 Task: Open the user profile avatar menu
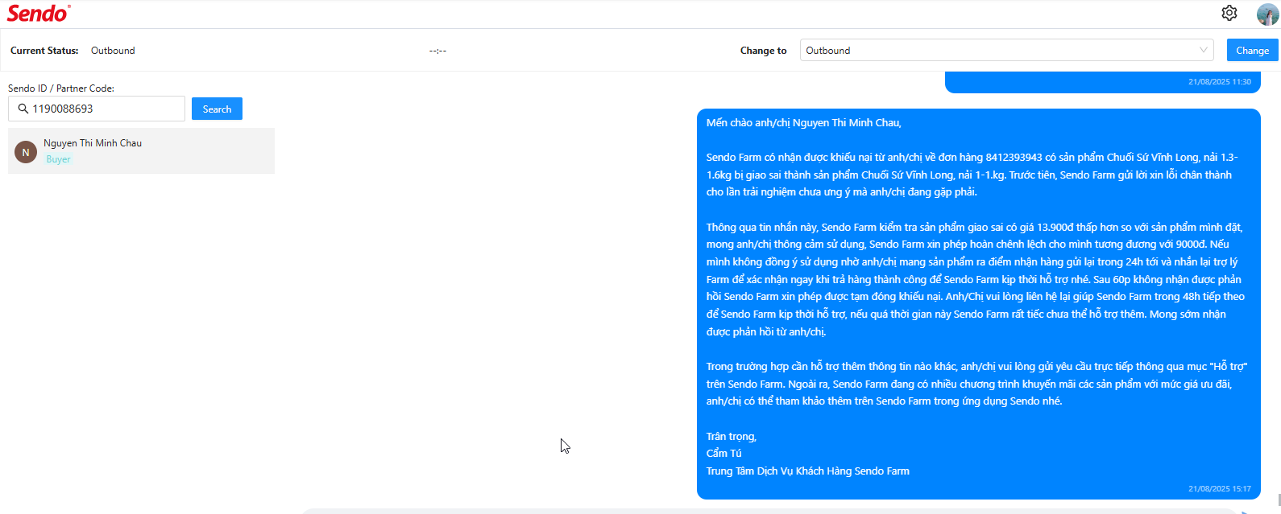(1267, 14)
